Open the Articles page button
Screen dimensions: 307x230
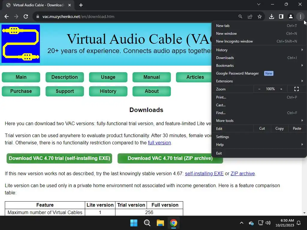(194, 77)
